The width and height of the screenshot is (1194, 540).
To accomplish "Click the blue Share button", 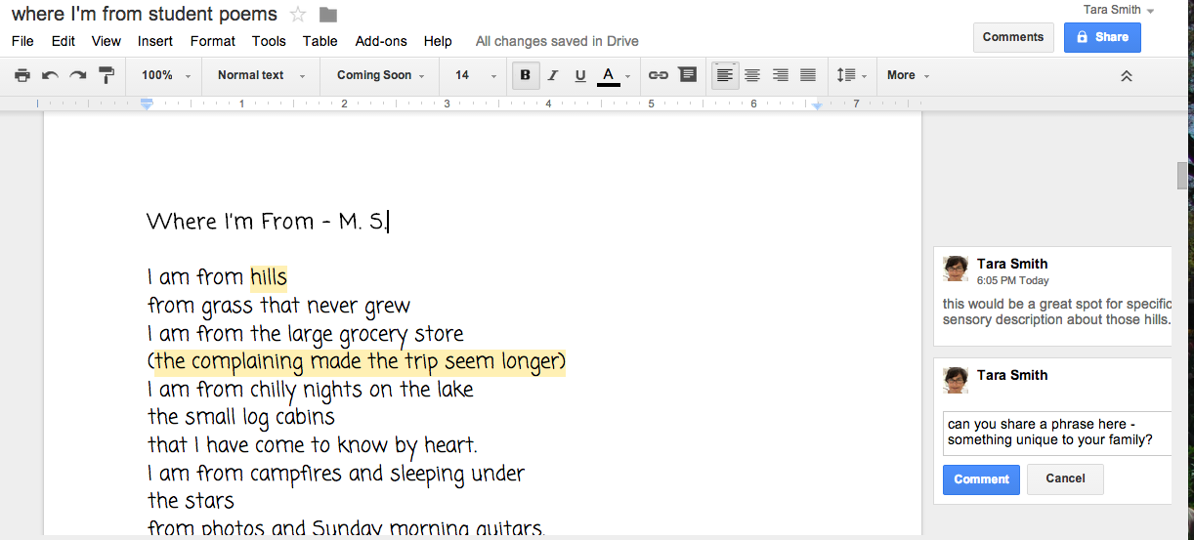I will coord(1101,37).
